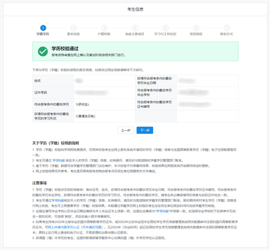Screen dimensions: 270x250
Task: Go back with the 上一步 button
Action: coord(126,130)
